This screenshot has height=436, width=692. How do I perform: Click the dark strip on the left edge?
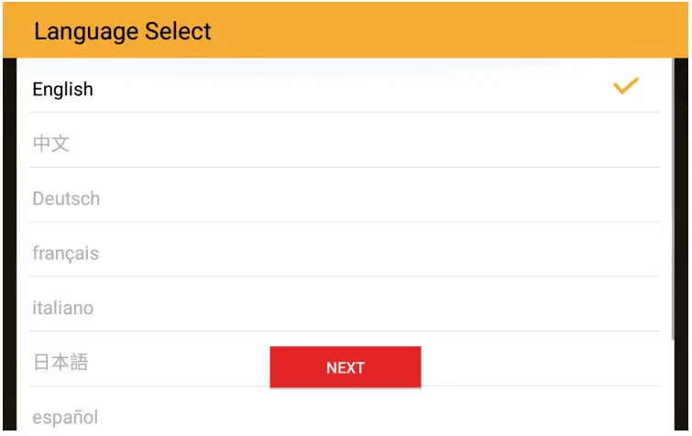9,247
